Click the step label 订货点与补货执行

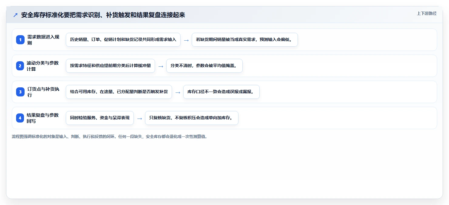pos(43,92)
